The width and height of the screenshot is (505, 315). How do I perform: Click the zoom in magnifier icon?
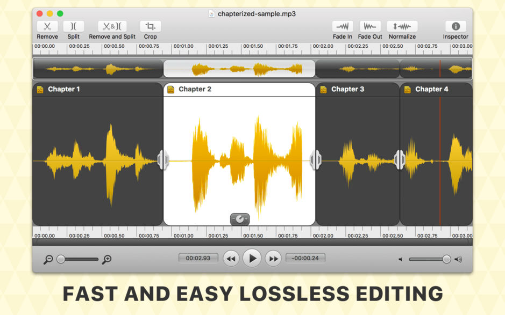(x=106, y=259)
